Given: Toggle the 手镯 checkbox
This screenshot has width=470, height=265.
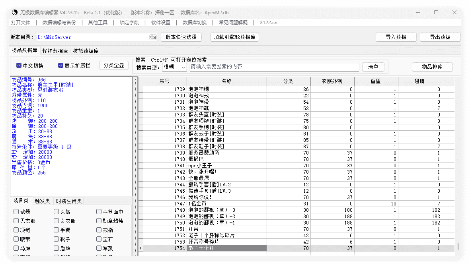Looking at the screenshot, I should click(x=57, y=230).
